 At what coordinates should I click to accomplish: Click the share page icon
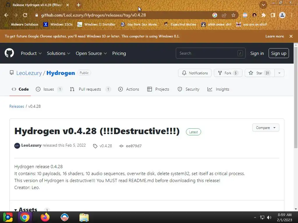pos(224,15)
